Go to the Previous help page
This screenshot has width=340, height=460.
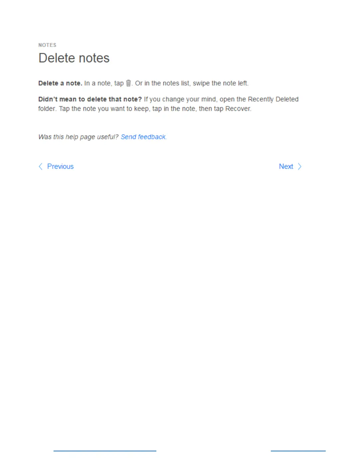click(x=60, y=166)
